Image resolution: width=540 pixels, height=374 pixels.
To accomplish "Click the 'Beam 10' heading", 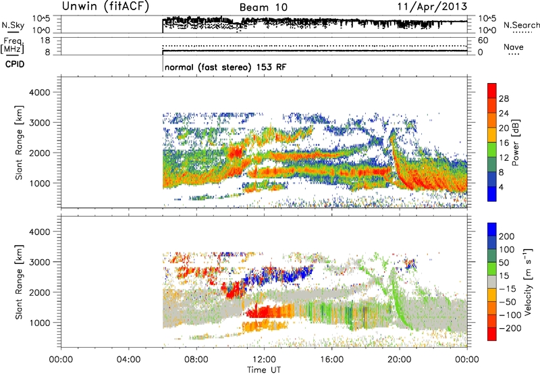I will pyautogui.click(x=263, y=7).
